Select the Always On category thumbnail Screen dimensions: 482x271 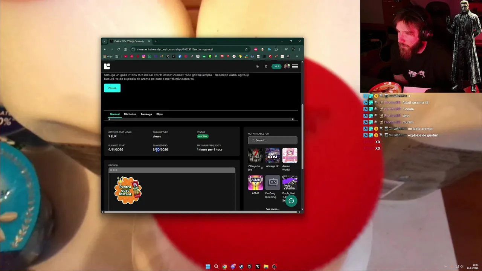(x=273, y=155)
